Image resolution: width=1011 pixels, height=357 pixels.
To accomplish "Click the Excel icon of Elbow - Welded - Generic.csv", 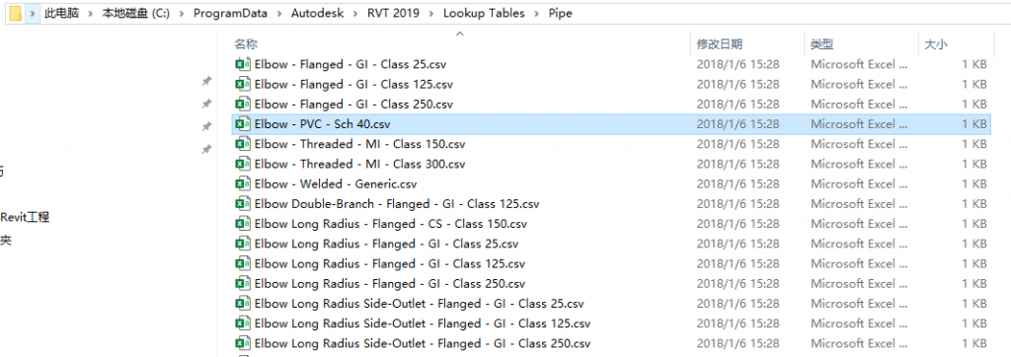I will (243, 183).
